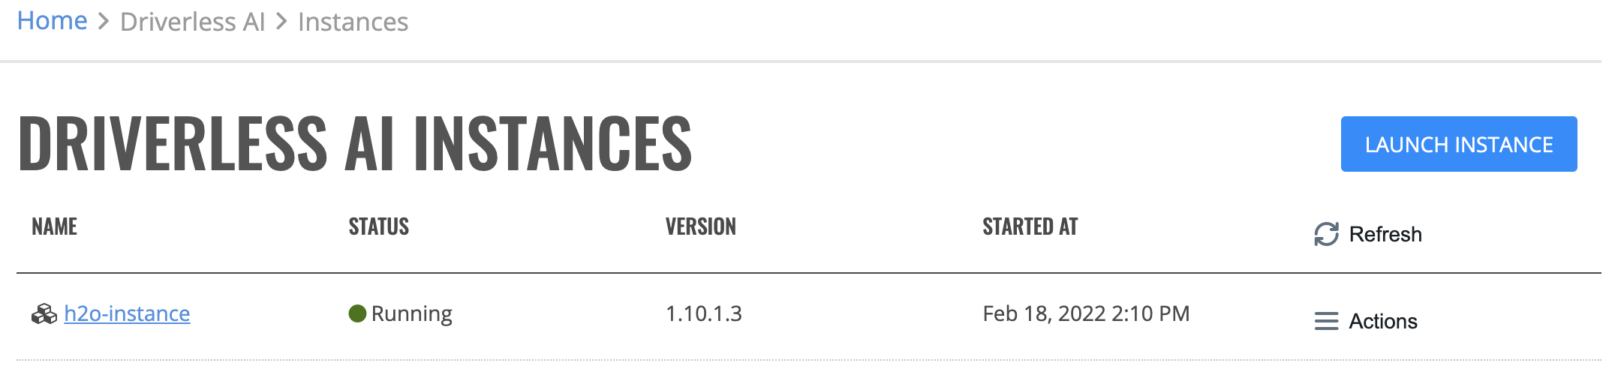Click the green running status dot
Screen dimensions: 1612x378
pyautogui.click(x=357, y=313)
